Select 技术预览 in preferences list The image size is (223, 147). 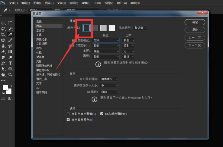tap(41, 92)
